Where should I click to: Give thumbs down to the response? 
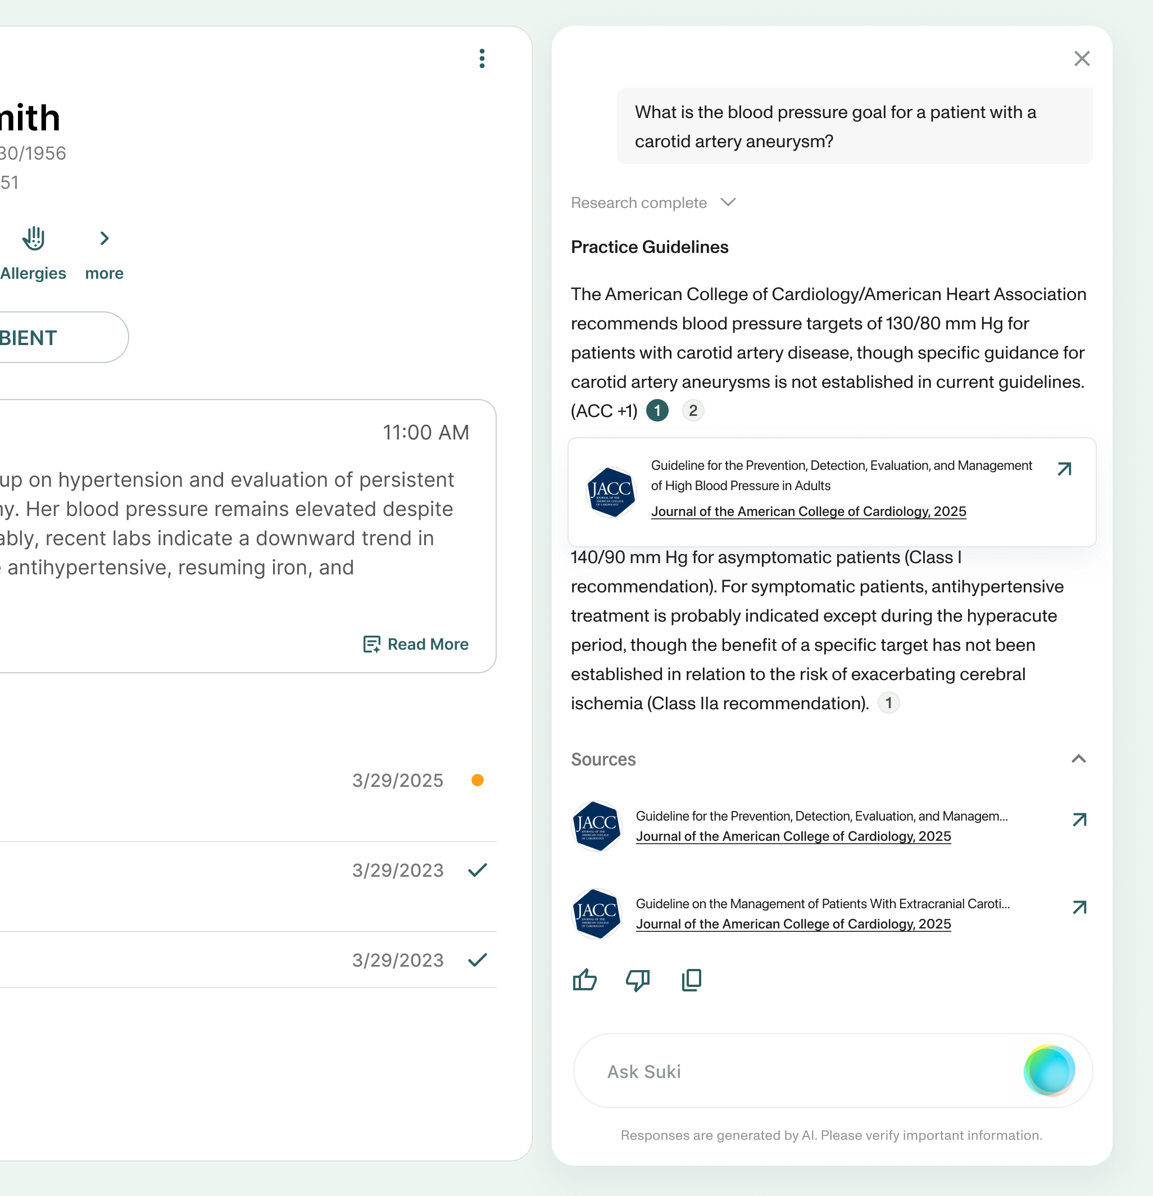coord(638,980)
